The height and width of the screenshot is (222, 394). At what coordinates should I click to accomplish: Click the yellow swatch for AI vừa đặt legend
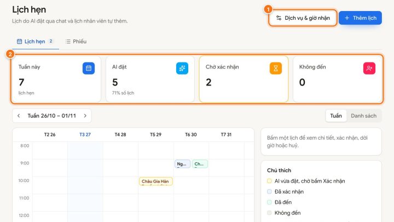[x=269, y=181]
